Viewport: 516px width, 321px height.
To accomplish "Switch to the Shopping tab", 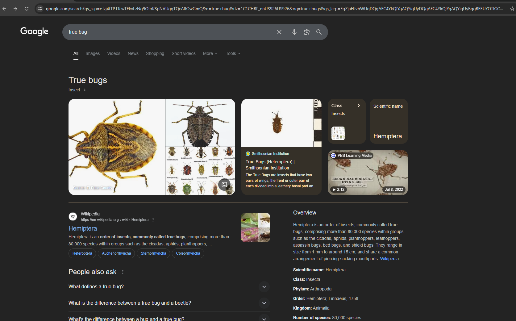I will [x=155, y=53].
